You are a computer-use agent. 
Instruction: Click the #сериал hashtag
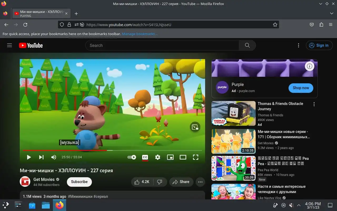point(101,196)
